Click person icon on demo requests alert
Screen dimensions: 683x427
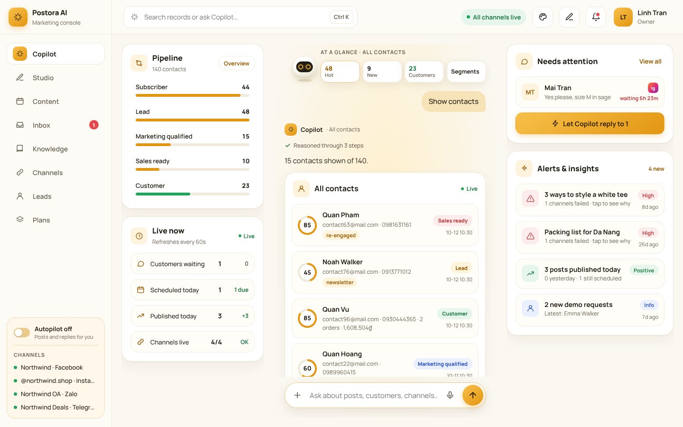point(530,309)
